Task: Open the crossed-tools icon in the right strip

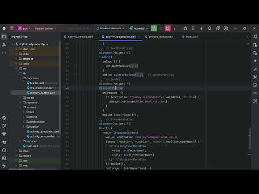Action: tap(255, 77)
